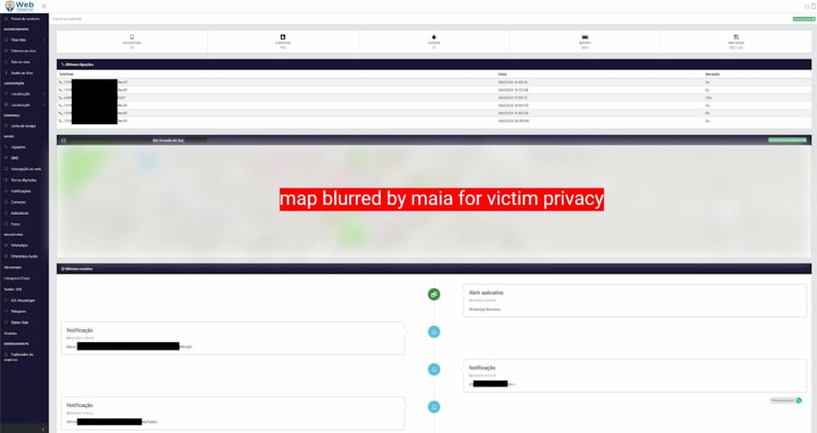Viewport: 817px width, 433px height.
Task: Click the Aplicativos stat card
Action: click(132, 42)
